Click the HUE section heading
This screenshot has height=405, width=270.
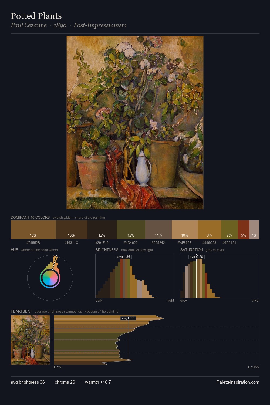(x=14, y=250)
